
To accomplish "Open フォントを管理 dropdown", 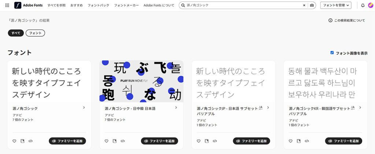I will [x=336, y=5].
